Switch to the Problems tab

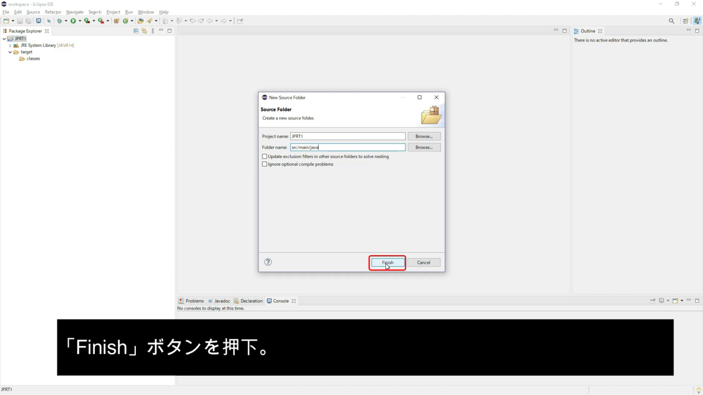(x=194, y=301)
